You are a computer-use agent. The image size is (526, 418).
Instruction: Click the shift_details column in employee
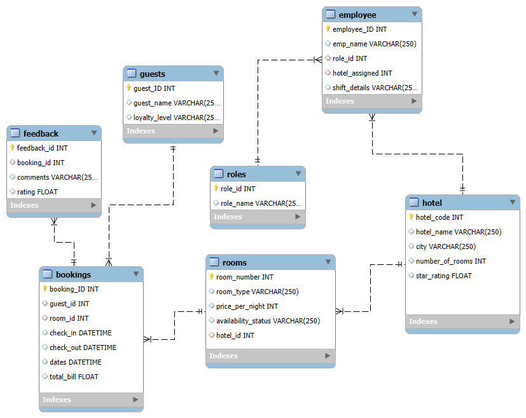(x=375, y=88)
